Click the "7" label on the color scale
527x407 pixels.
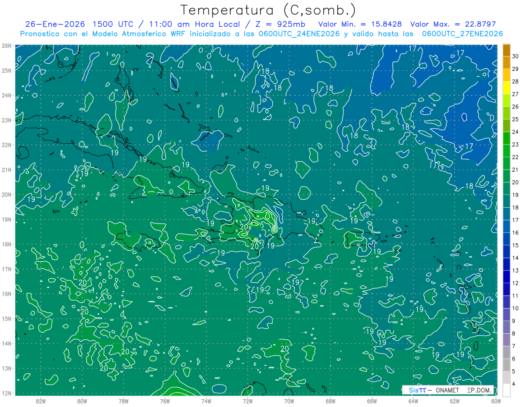[x=513, y=346]
